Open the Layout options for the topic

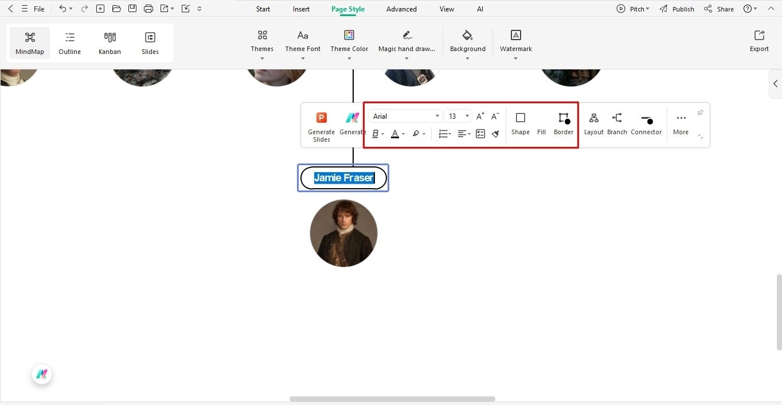pyautogui.click(x=593, y=123)
